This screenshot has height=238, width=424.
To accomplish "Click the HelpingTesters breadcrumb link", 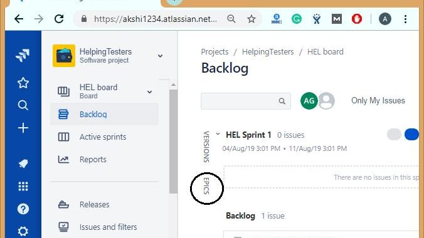I will tap(268, 52).
